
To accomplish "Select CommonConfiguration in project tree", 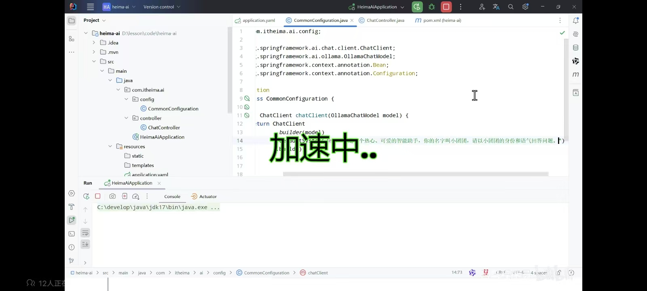I will 173,109.
